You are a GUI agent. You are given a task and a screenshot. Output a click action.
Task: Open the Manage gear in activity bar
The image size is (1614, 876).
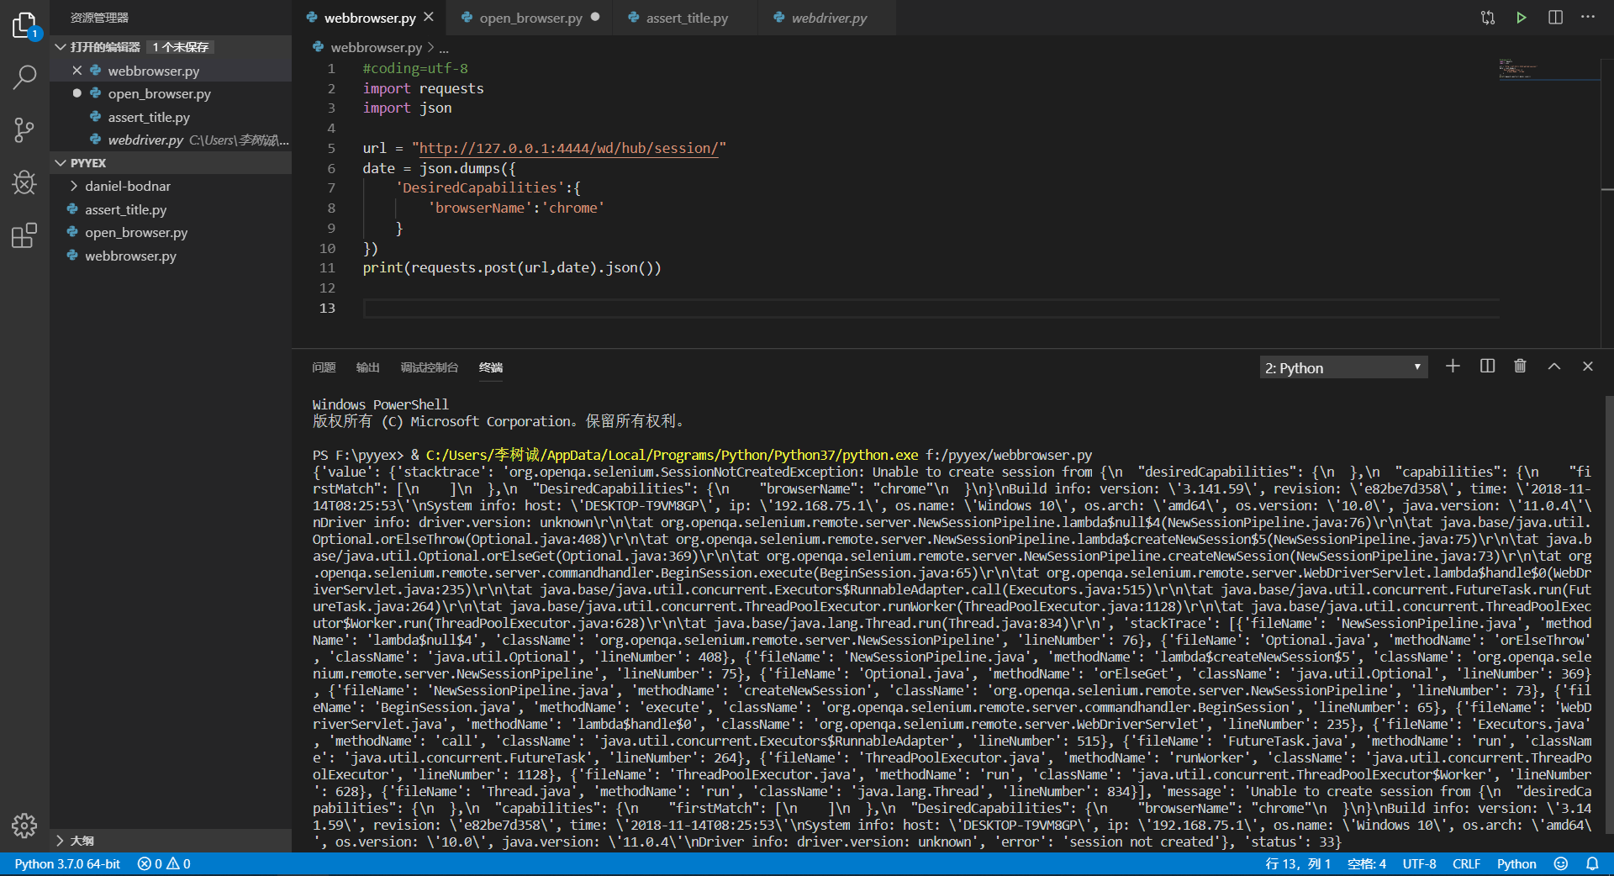pyautogui.click(x=24, y=826)
